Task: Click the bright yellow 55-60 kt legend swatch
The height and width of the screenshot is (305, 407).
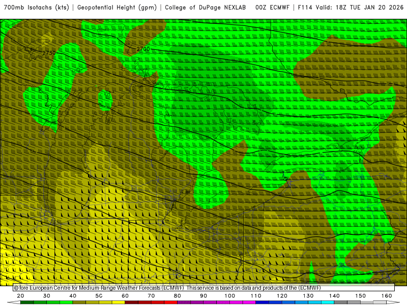Action: tap(119, 302)
